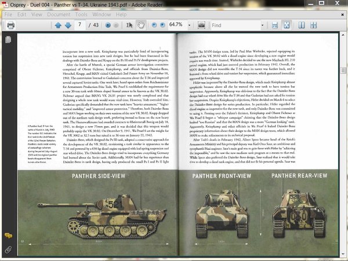Screen dimensions: 348x261
Task: Zoom out with the minus button
Action: tap(154, 25)
